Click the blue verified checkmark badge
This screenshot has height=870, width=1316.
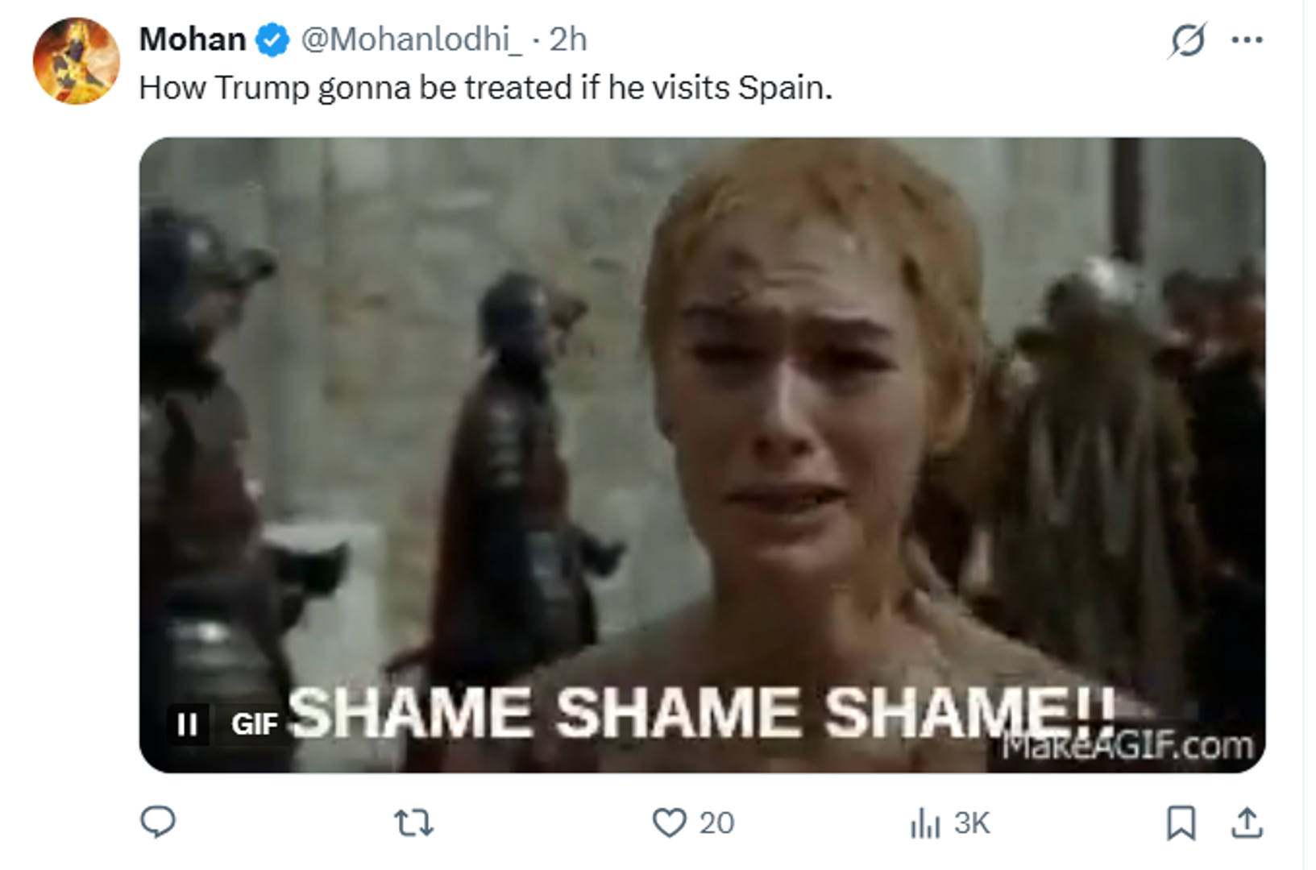(x=272, y=40)
